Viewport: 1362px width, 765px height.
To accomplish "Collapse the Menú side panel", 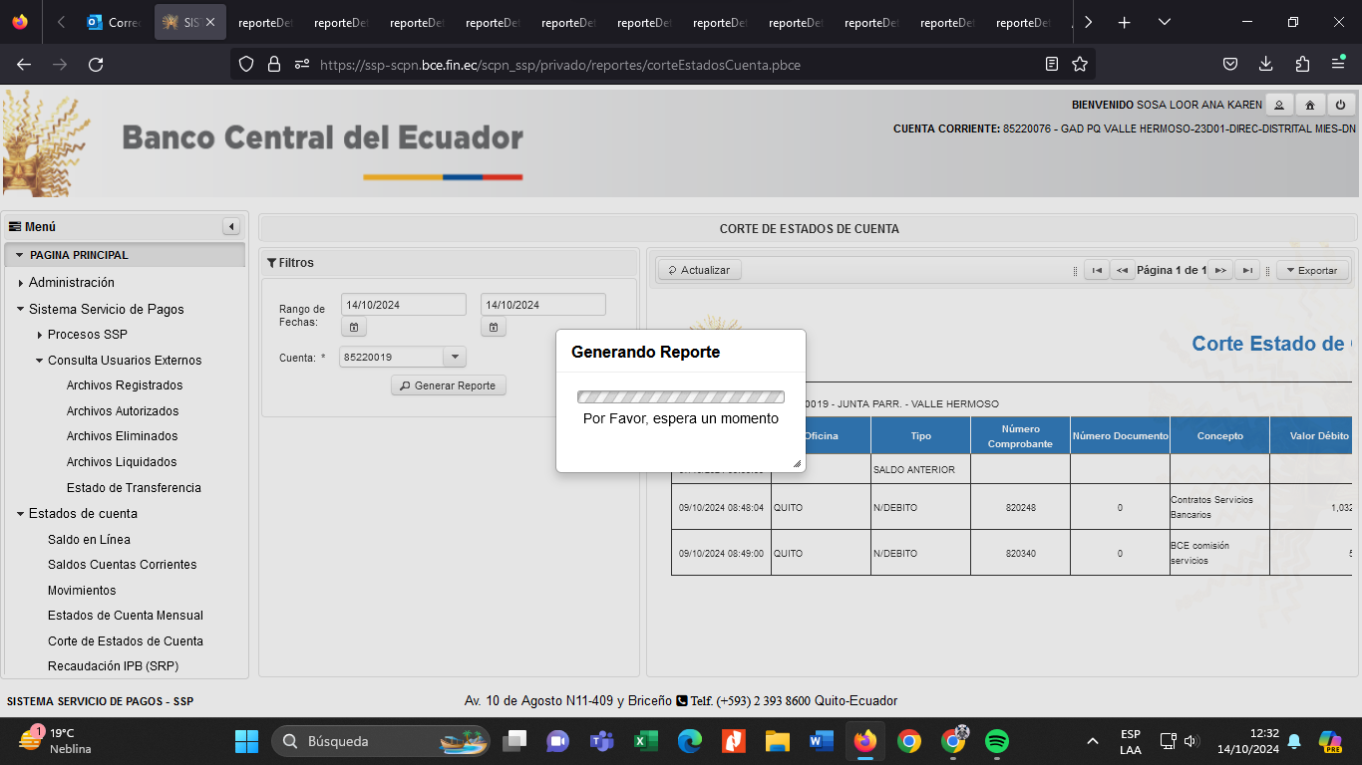I will 231,227.
